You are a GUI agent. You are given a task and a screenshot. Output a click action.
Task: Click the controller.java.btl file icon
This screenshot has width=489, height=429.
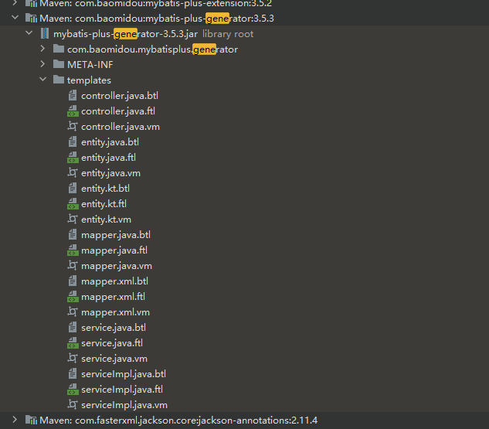click(x=73, y=95)
